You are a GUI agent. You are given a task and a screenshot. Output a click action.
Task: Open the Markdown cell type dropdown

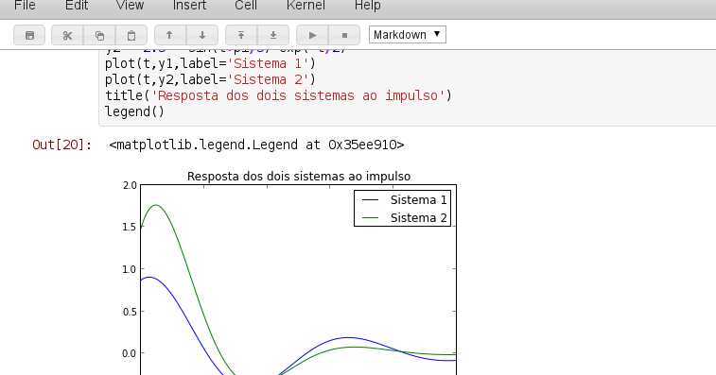408,35
